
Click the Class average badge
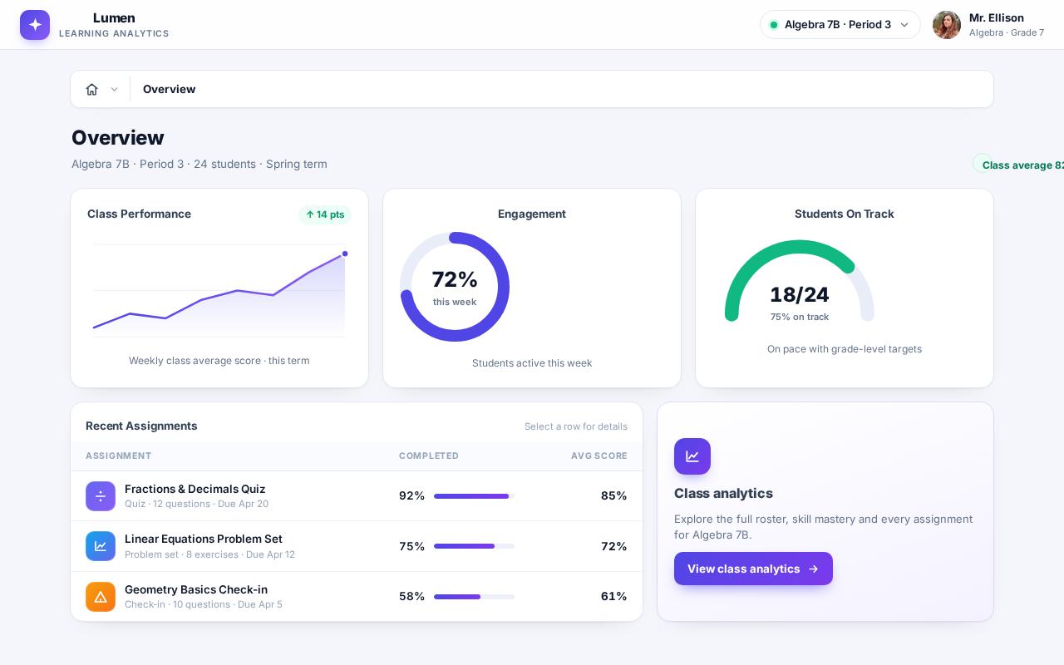tap(1019, 165)
